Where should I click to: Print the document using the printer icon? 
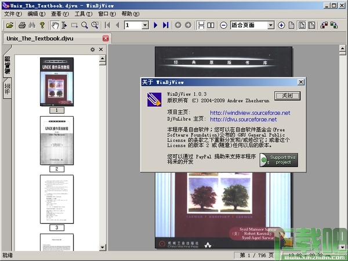[22, 26]
